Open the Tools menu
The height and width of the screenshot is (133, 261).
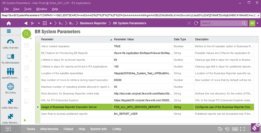pyautogui.click(x=28, y=9)
